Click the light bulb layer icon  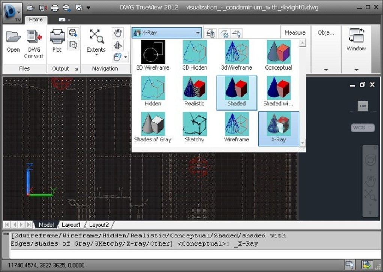[236, 33]
